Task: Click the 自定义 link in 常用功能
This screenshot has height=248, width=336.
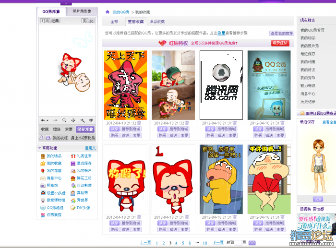Action: click(90, 148)
